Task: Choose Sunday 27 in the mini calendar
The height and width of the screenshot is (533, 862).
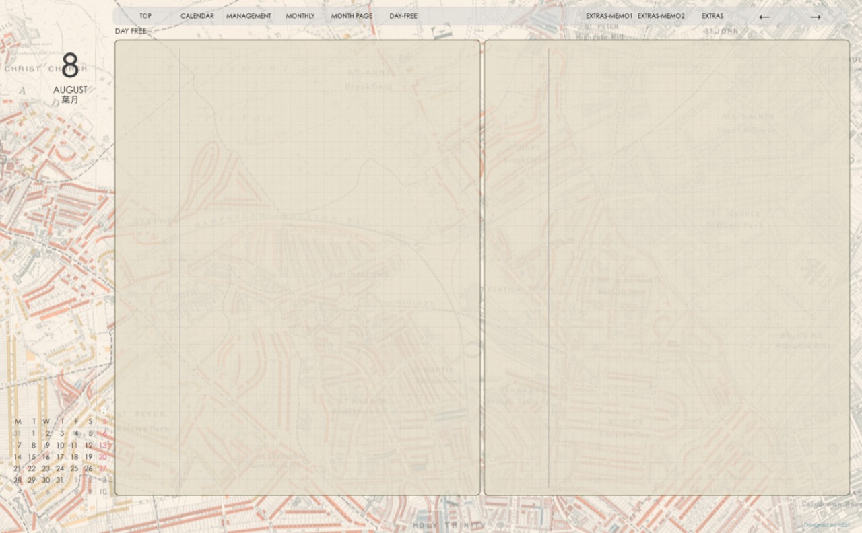Action: tap(103, 468)
